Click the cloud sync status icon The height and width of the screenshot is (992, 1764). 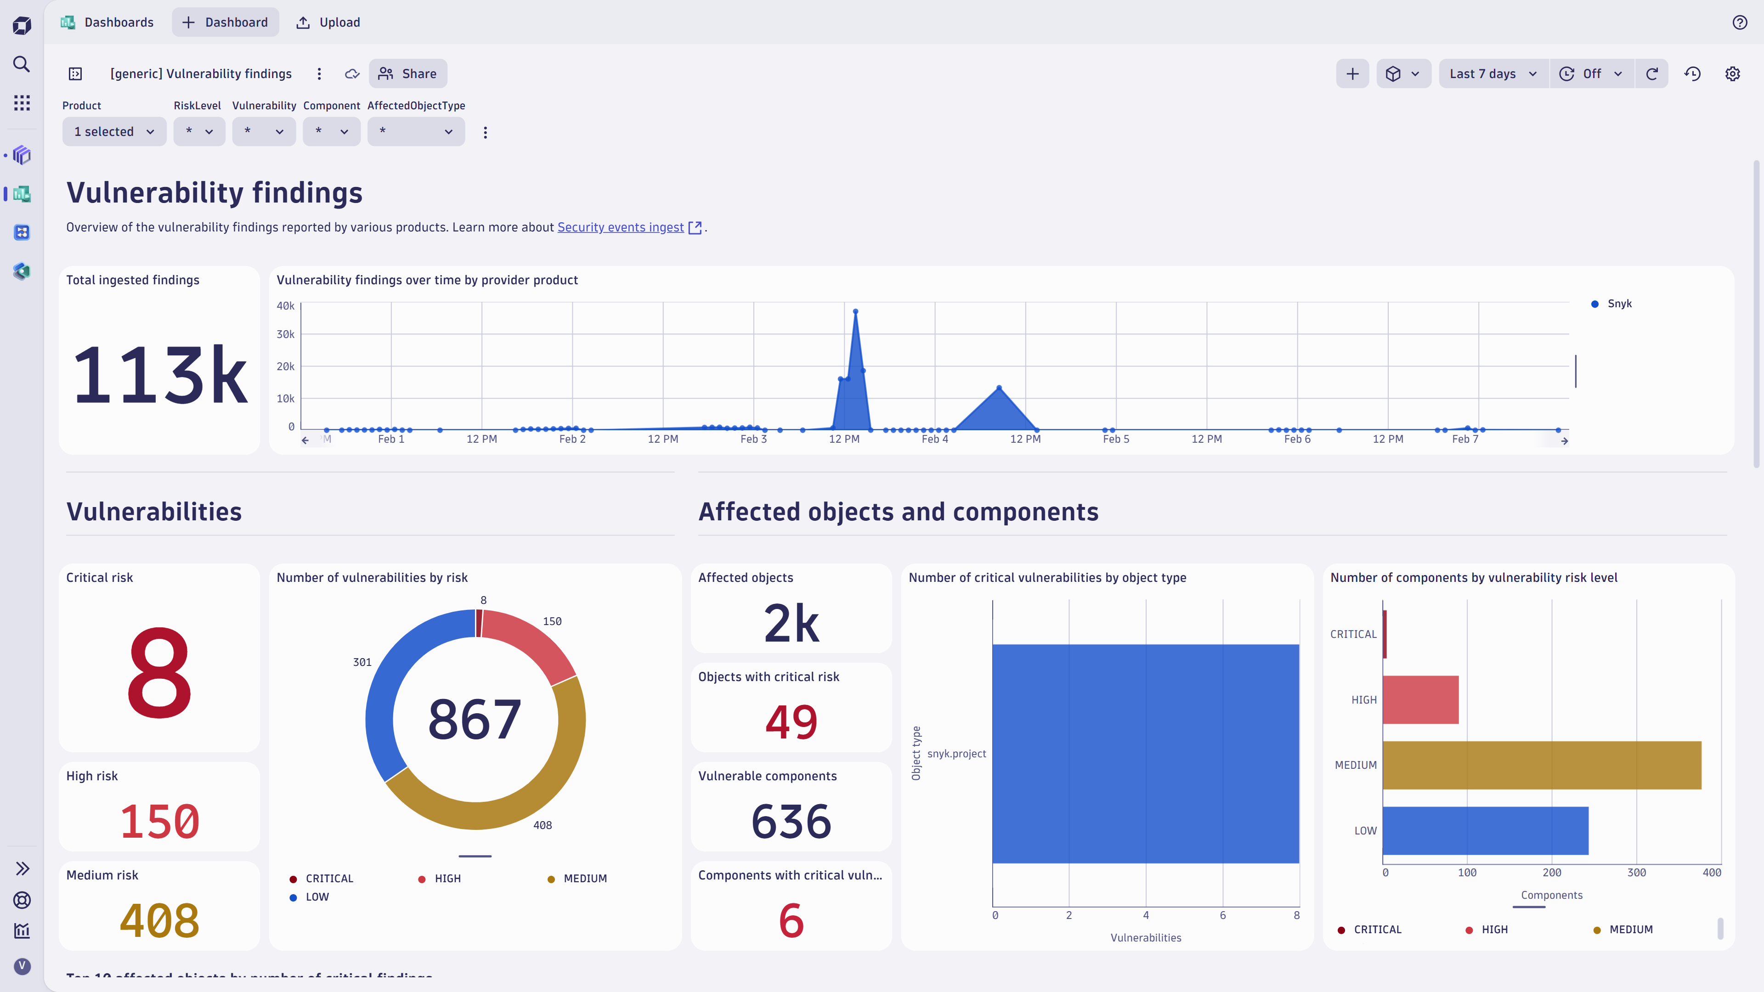pos(352,73)
